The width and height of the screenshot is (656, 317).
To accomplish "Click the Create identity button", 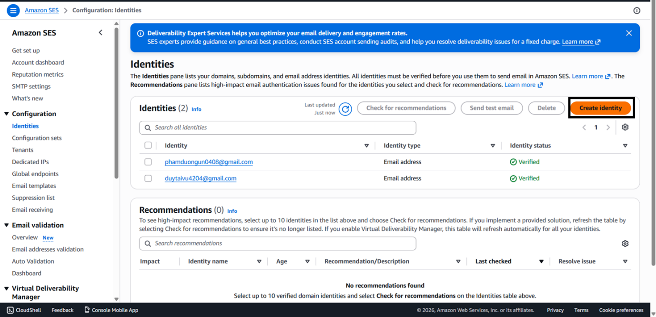I will (600, 108).
